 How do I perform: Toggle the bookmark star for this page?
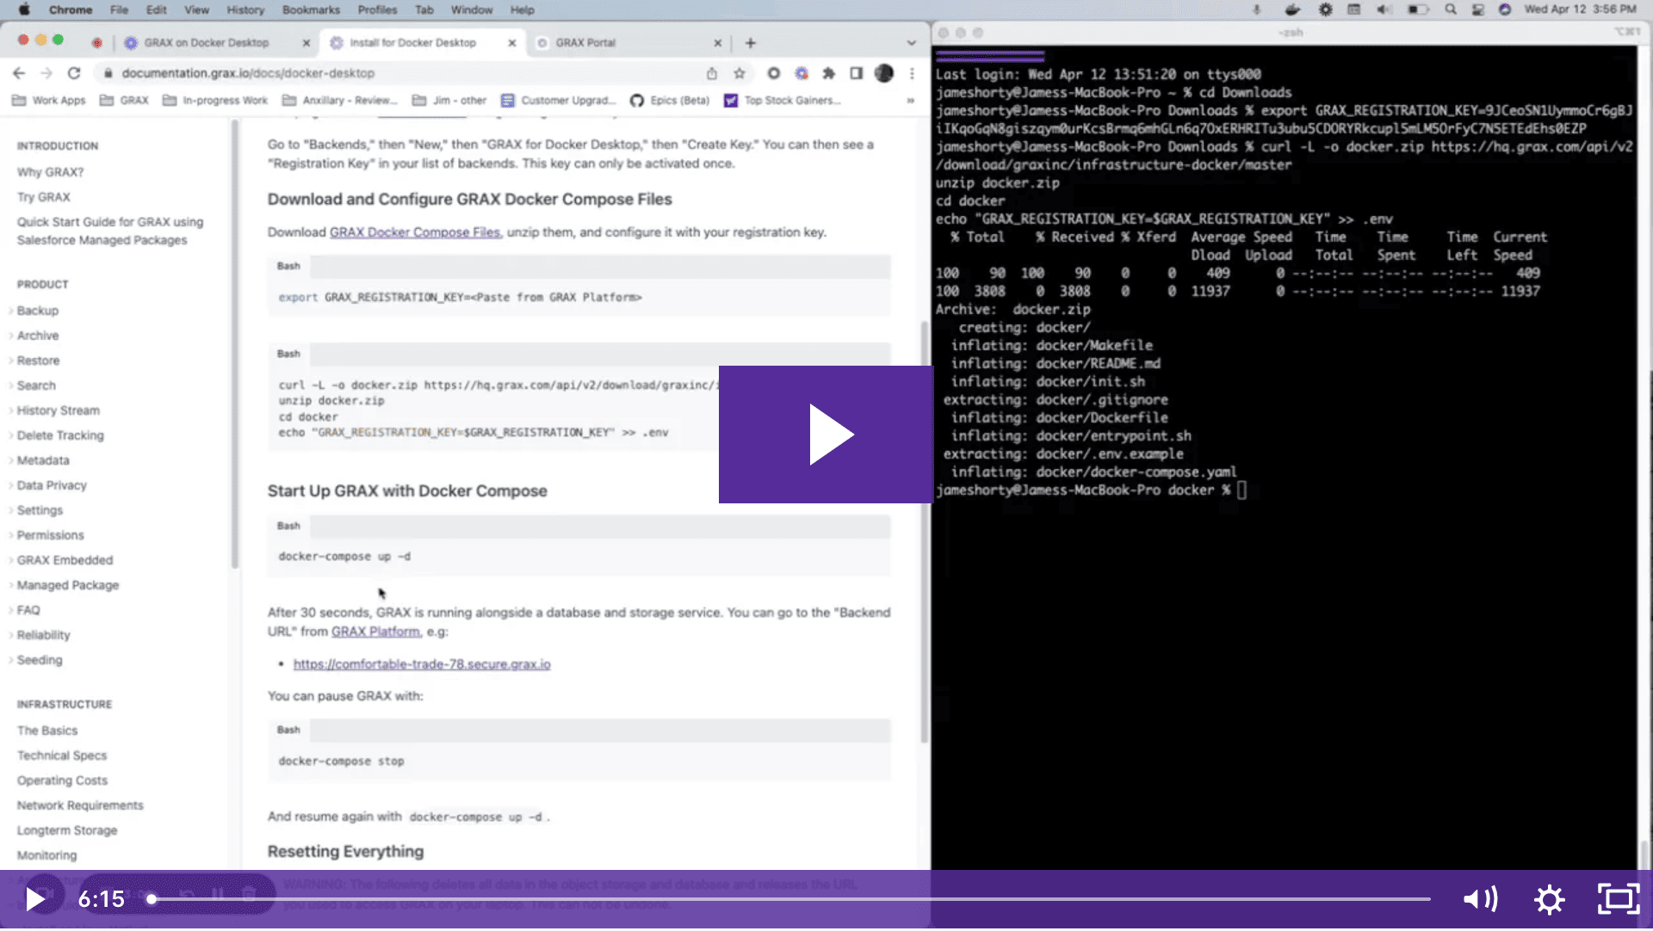[740, 74]
